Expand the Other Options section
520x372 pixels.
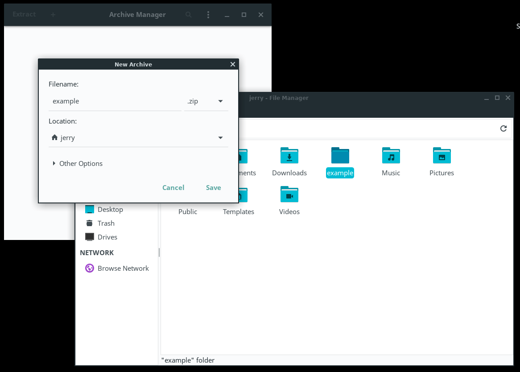tap(78, 163)
